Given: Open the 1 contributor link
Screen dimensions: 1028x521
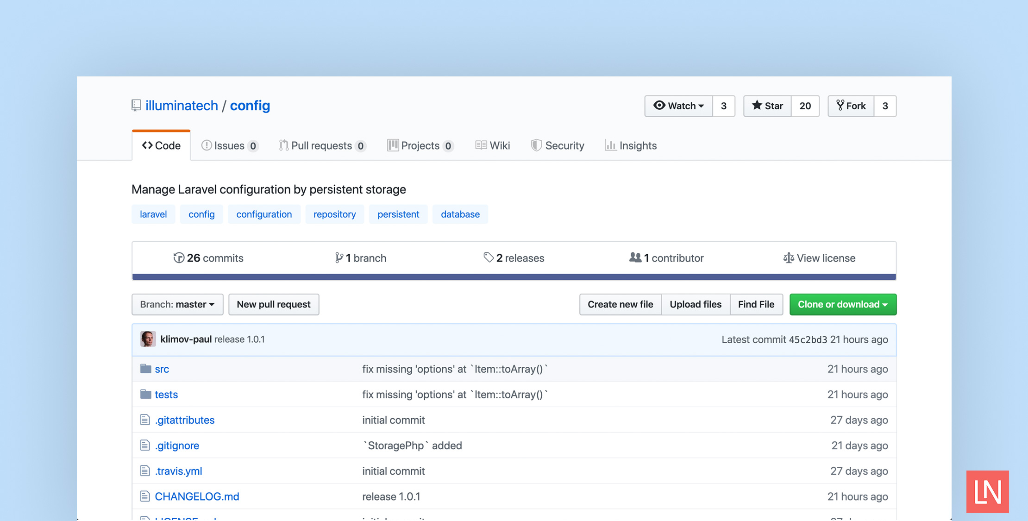Looking at the screenshot, I should (666, 258).
